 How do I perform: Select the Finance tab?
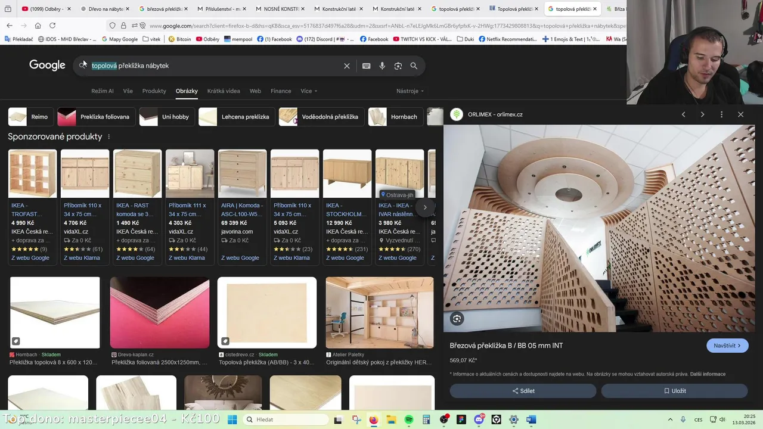coord(281,91)
